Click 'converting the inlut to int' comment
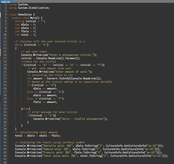The image size is (174, 164). point(50,75)
